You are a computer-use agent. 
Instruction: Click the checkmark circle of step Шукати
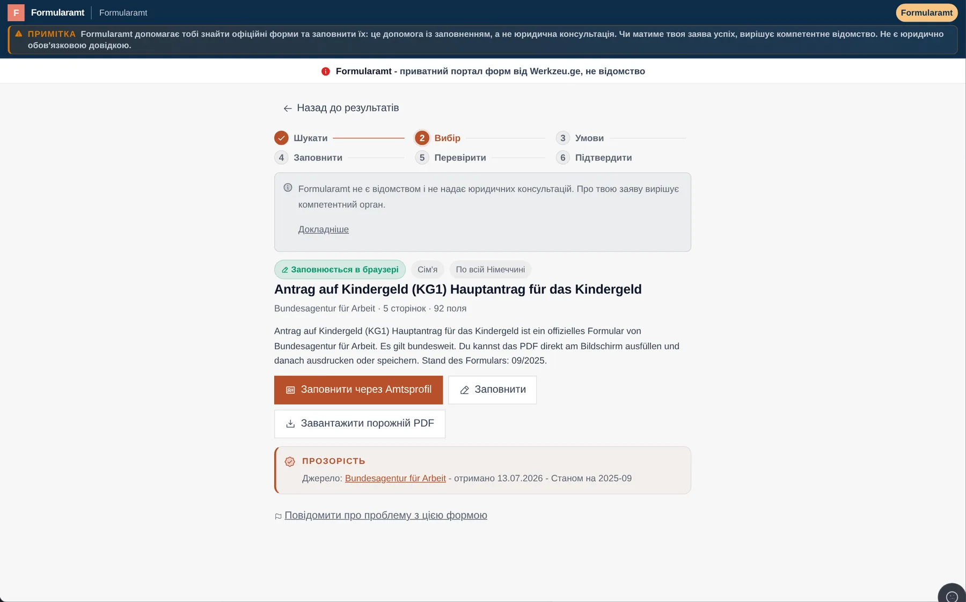click(x=281, y=138)
